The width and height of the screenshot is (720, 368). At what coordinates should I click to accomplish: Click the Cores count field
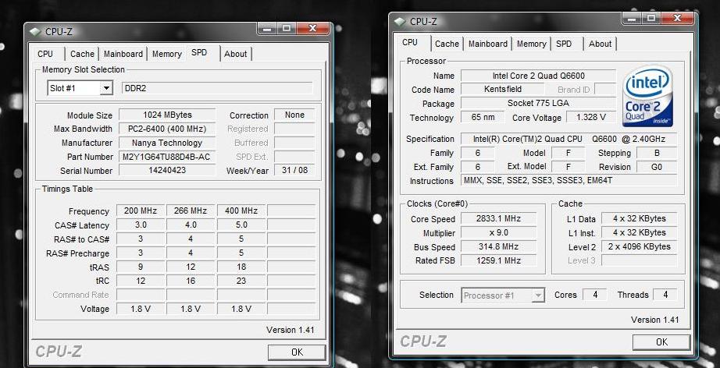pos(595,295)
